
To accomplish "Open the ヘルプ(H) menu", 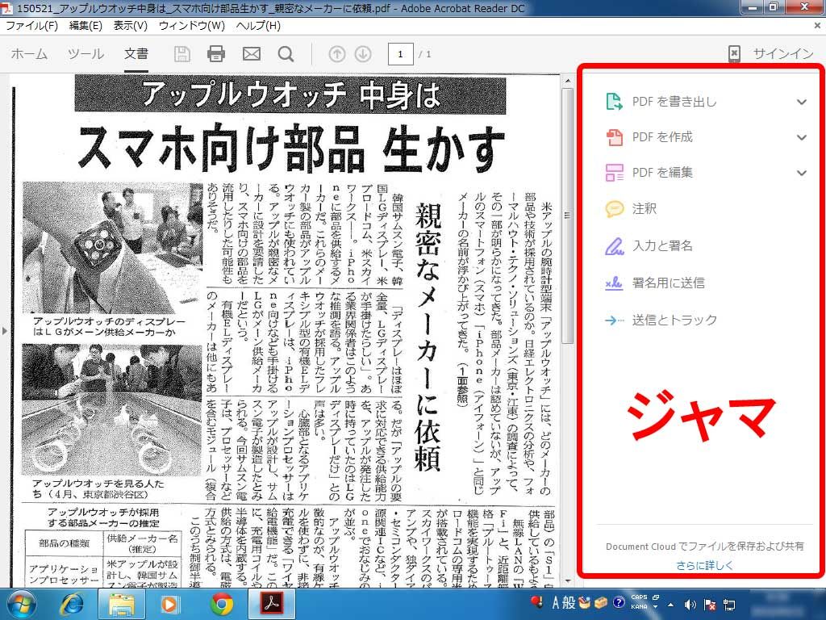I will (x=258, y=25).
